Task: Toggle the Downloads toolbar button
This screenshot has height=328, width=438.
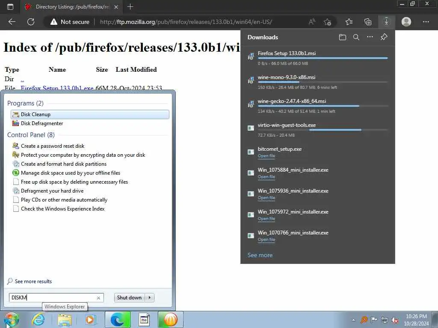Action: (x=387, y=21)
